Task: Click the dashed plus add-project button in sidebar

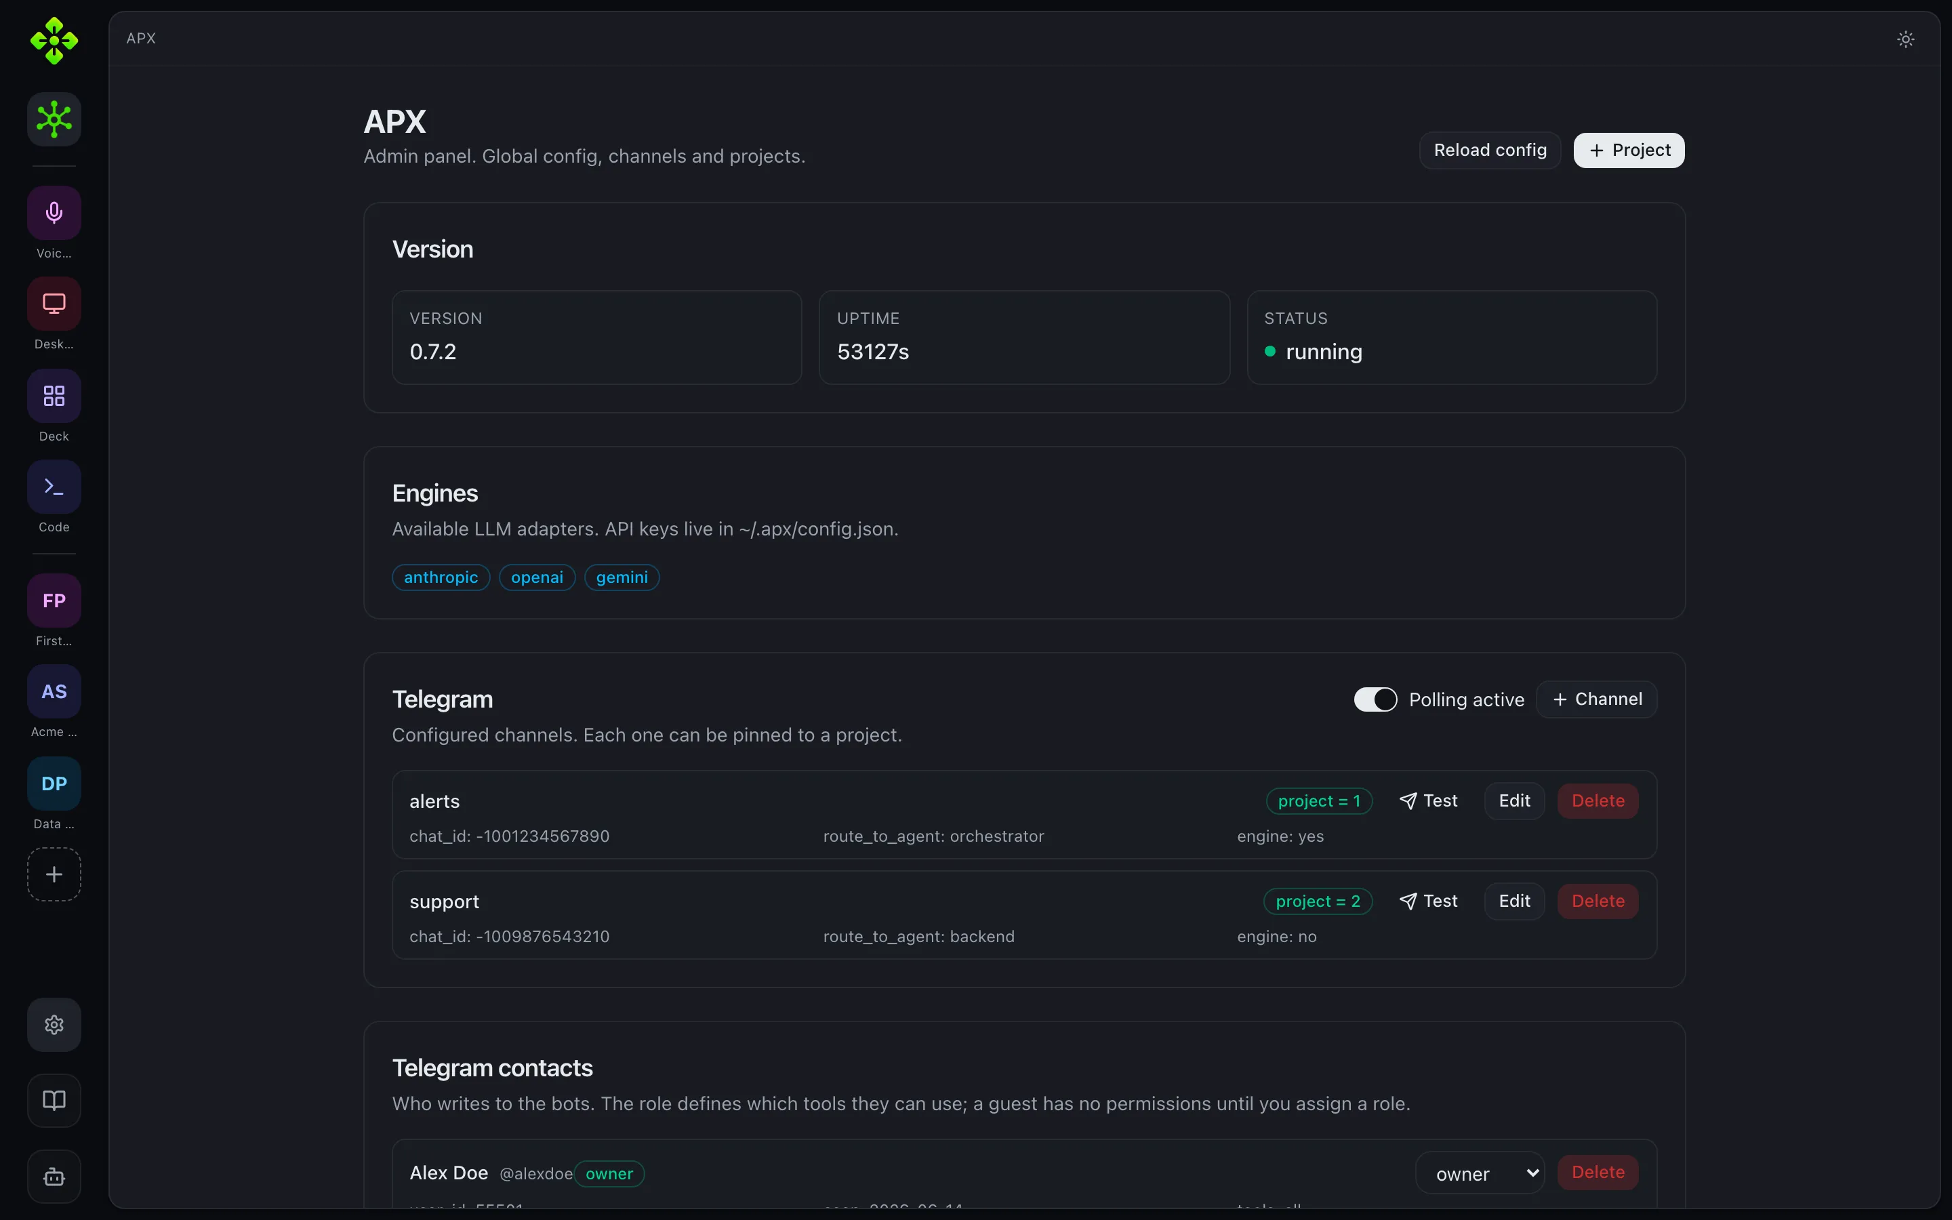Action: (54, 874)
